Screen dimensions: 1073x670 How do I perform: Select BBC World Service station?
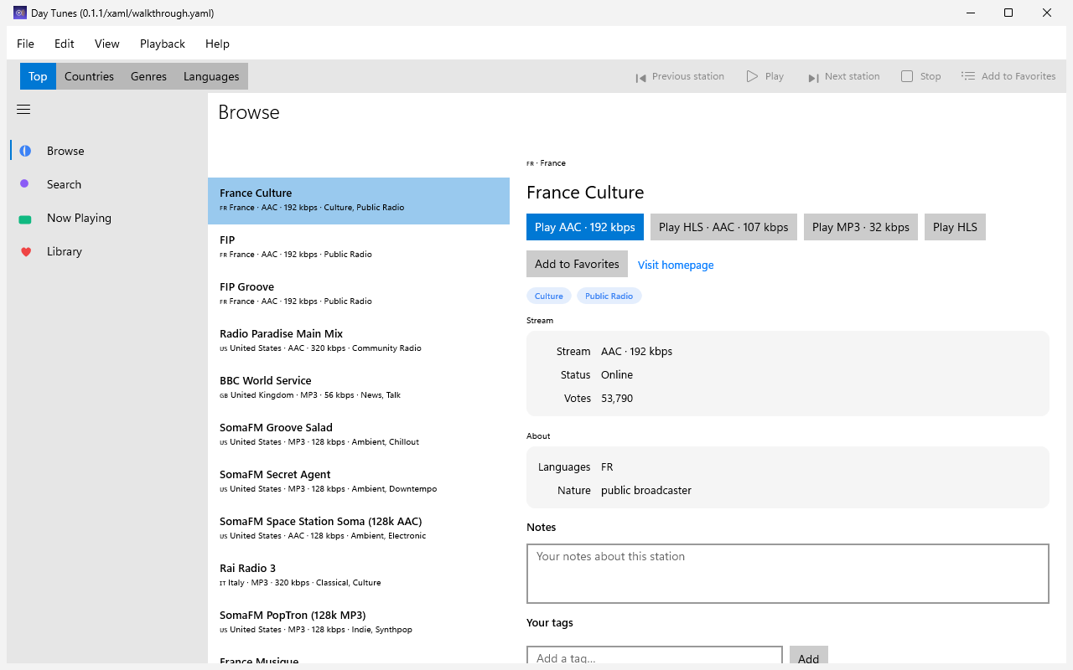(x=359, y=389)
